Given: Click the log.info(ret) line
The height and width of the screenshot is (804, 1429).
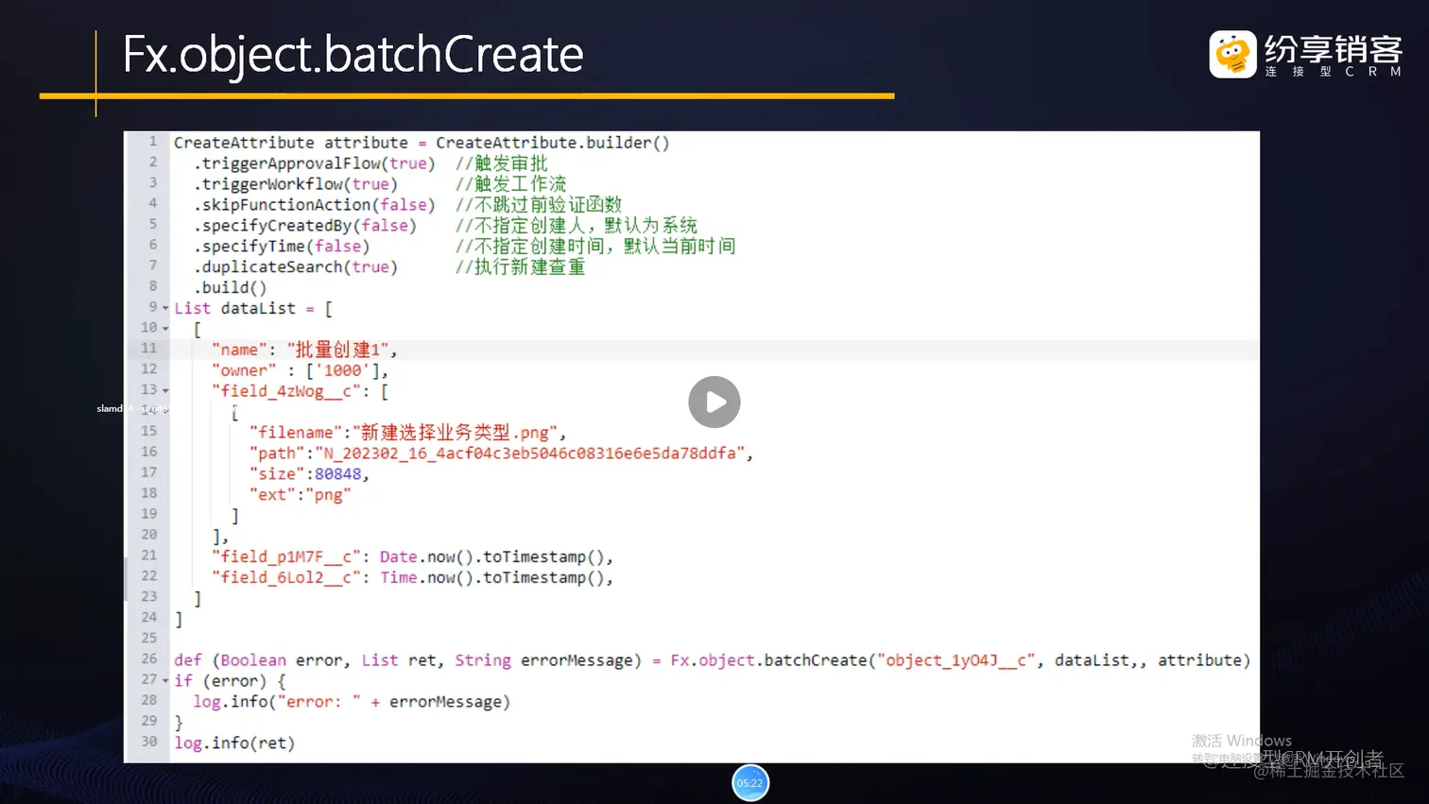Looking at the screenshot, I should pyautogui.click(x=234, y=744).
